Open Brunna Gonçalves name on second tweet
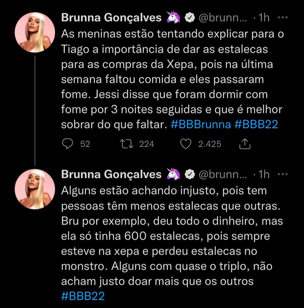 [111, 174]
